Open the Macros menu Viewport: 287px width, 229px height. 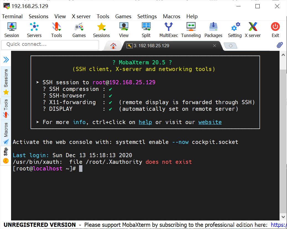click(171, 17)
